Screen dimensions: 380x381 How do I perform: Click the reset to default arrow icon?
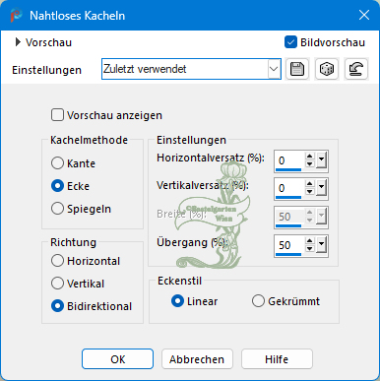(356, 69)
